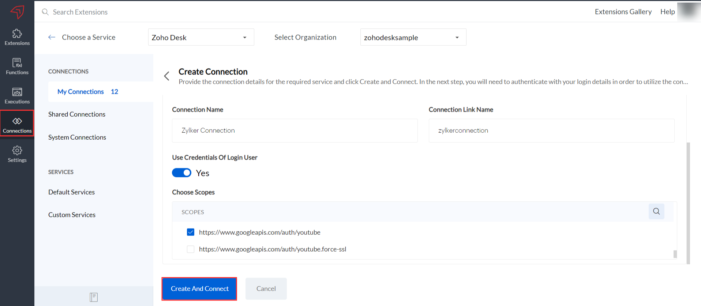Viewport: 701px width, 306px height.
Task: Toggle Use Credentials Of Login User switch
Action: (x=182, y=173)
